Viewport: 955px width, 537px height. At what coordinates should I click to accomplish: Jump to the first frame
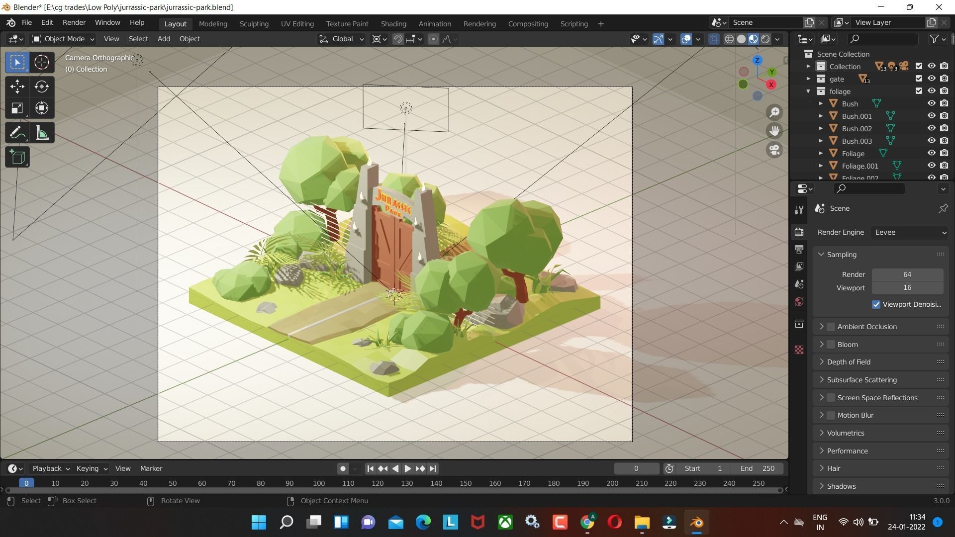tap(370, 468)
